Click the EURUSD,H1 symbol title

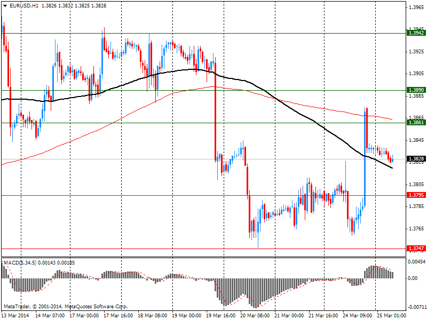pyautogui.click(x=24, y=6)
